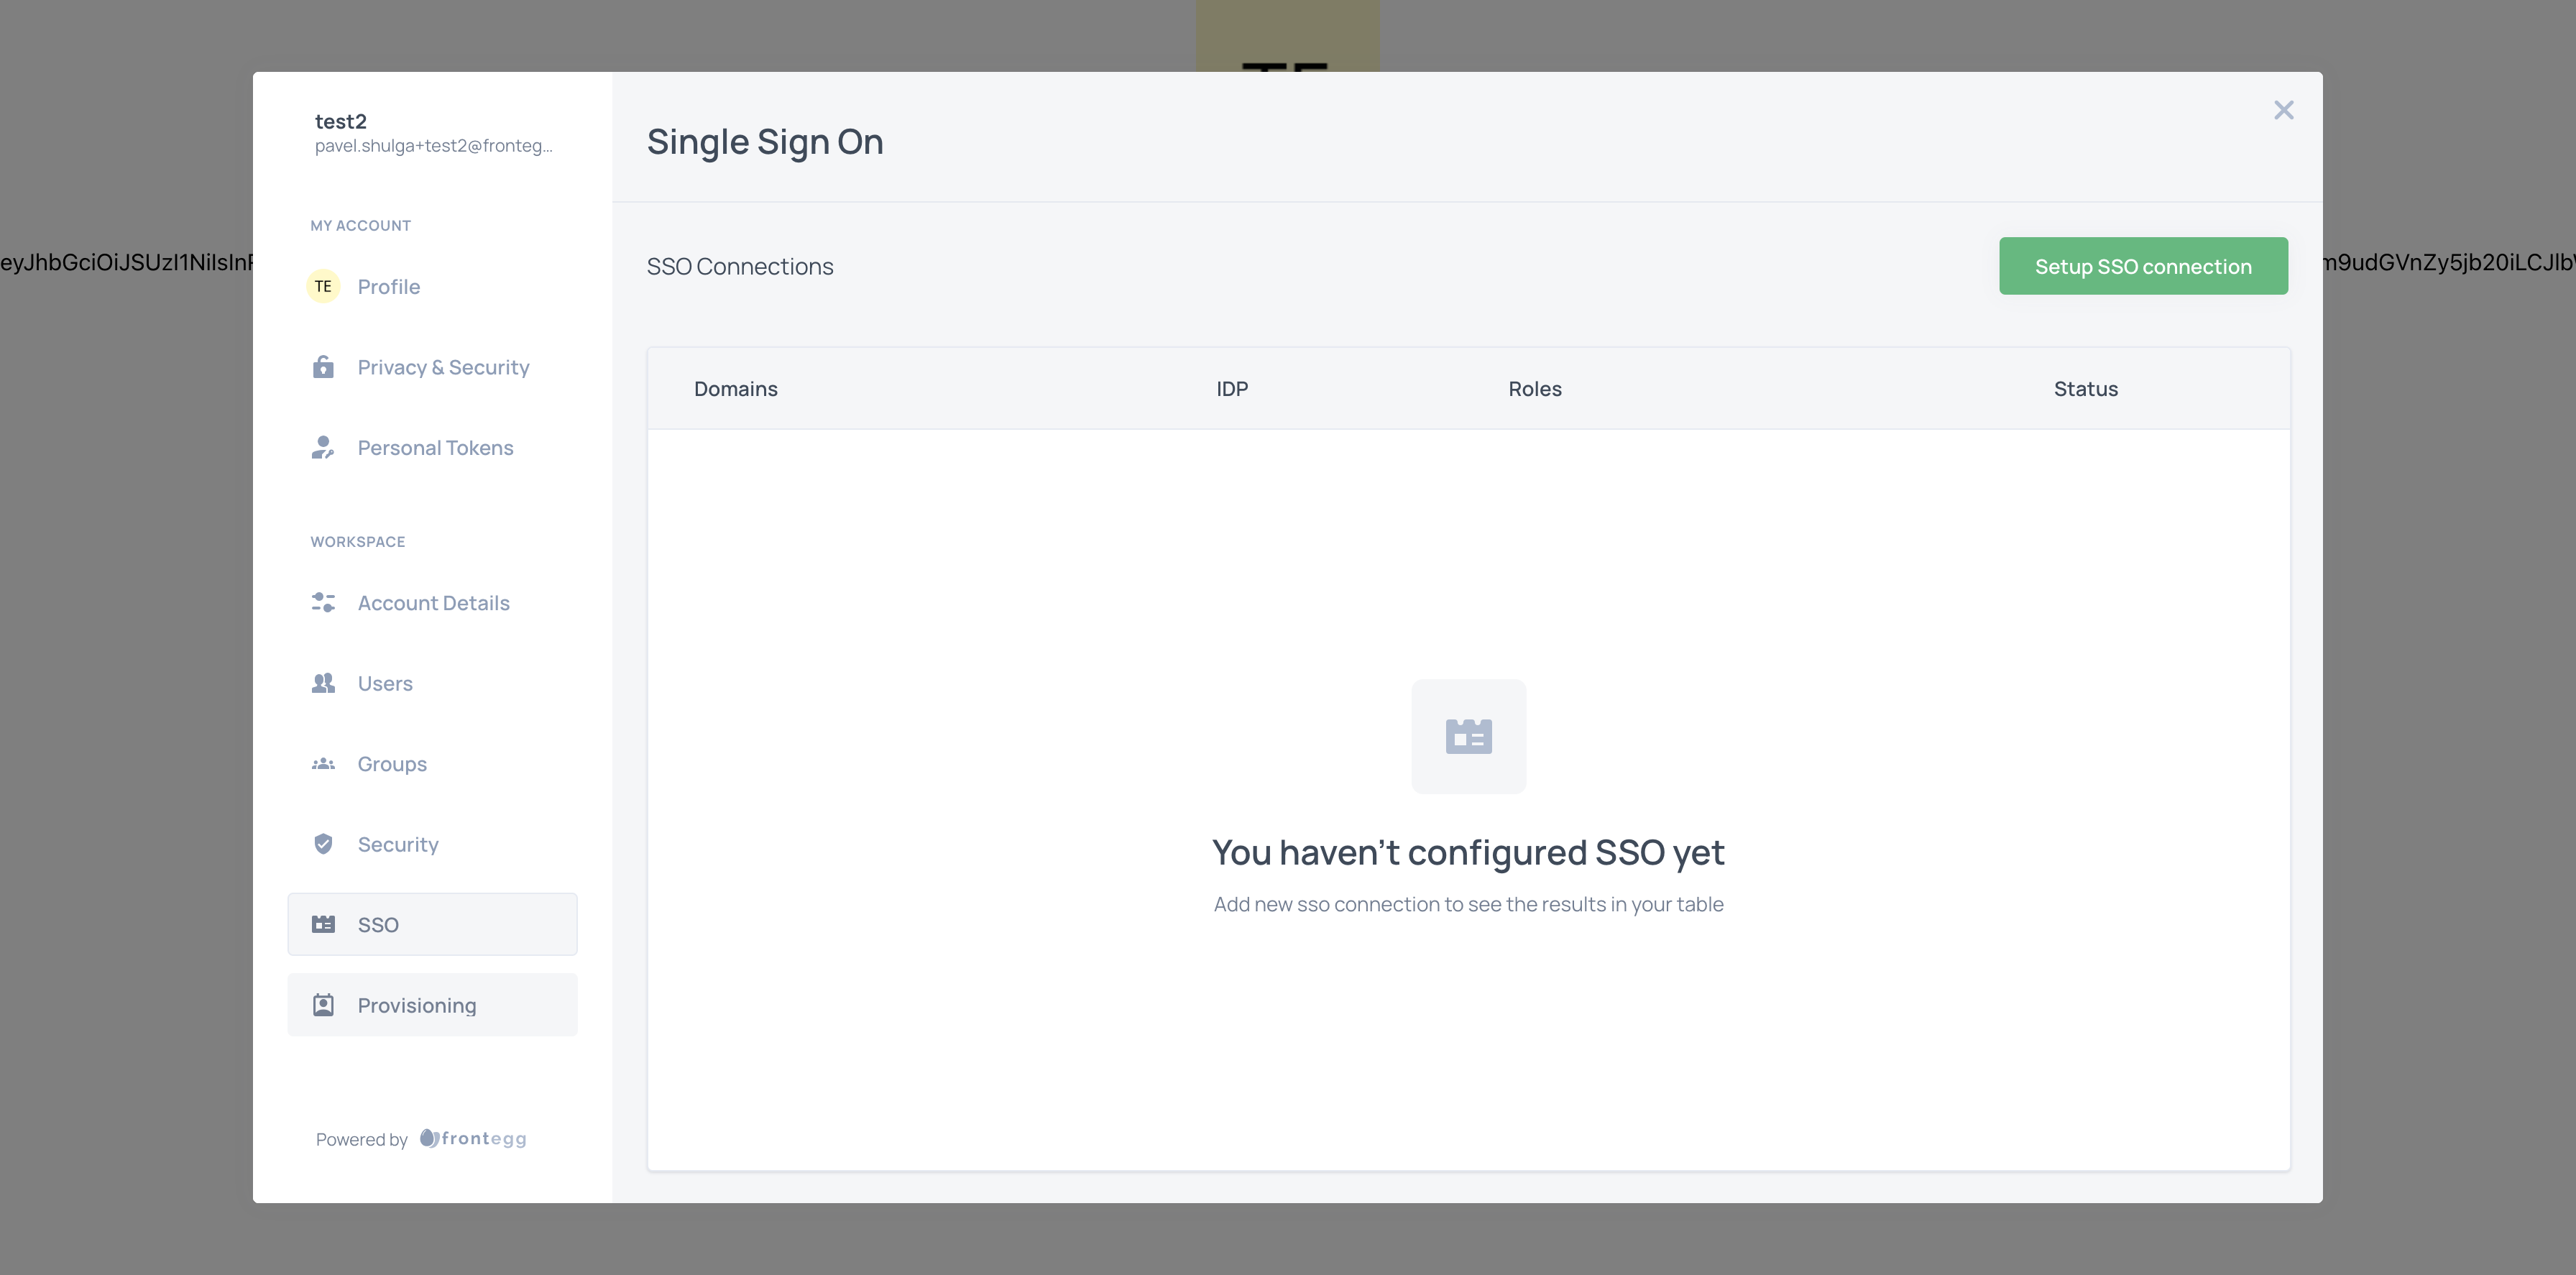Click the Privacy & Security lock icon

click(323, 367)
